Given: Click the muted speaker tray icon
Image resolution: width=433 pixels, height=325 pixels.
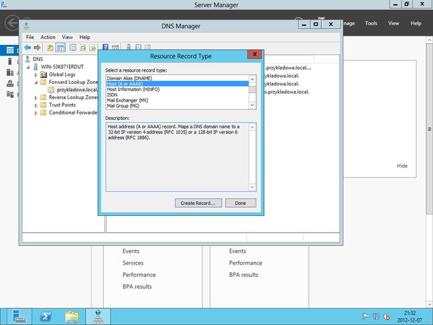Looking at the screenshot, I should point(386,317).
